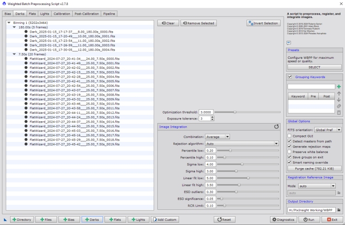This screenshot has height=225, width=345.
Task: Open the FITS orientation dropdown
Action: (327, 130)
